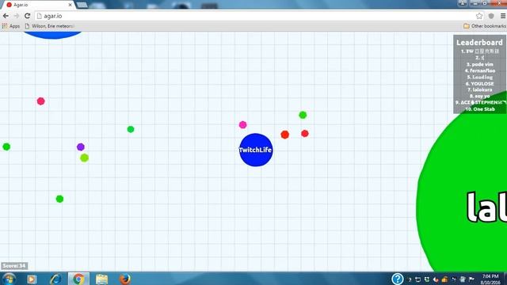Click the red pellet closest to TwitchLife
The image size is (507, 285).
(x=285, y=135)
